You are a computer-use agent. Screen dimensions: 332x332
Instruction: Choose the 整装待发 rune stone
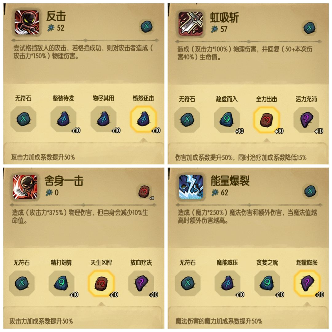click(x=63, y=119)
